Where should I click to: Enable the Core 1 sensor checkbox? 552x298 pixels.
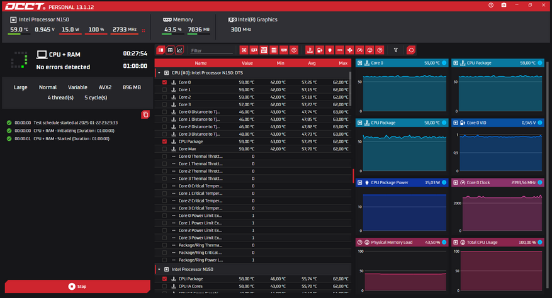[165, 90]
